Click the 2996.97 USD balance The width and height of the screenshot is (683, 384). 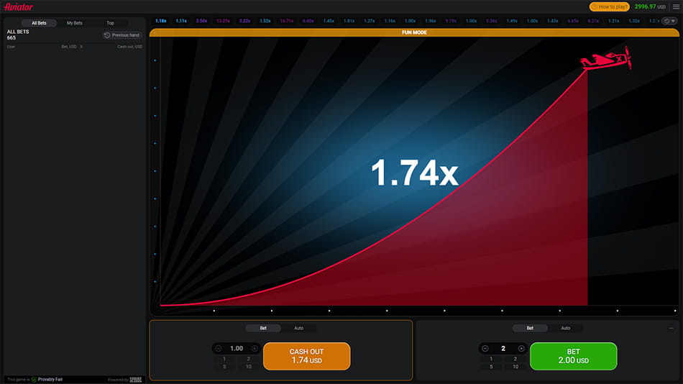pos(650,6)
